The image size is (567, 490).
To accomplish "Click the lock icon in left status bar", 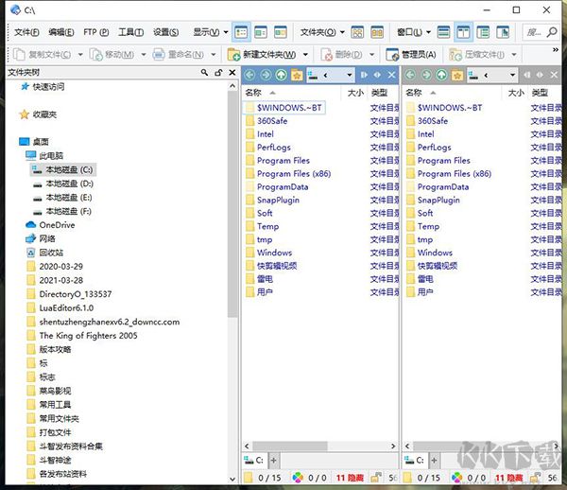I will click(375, 478).
